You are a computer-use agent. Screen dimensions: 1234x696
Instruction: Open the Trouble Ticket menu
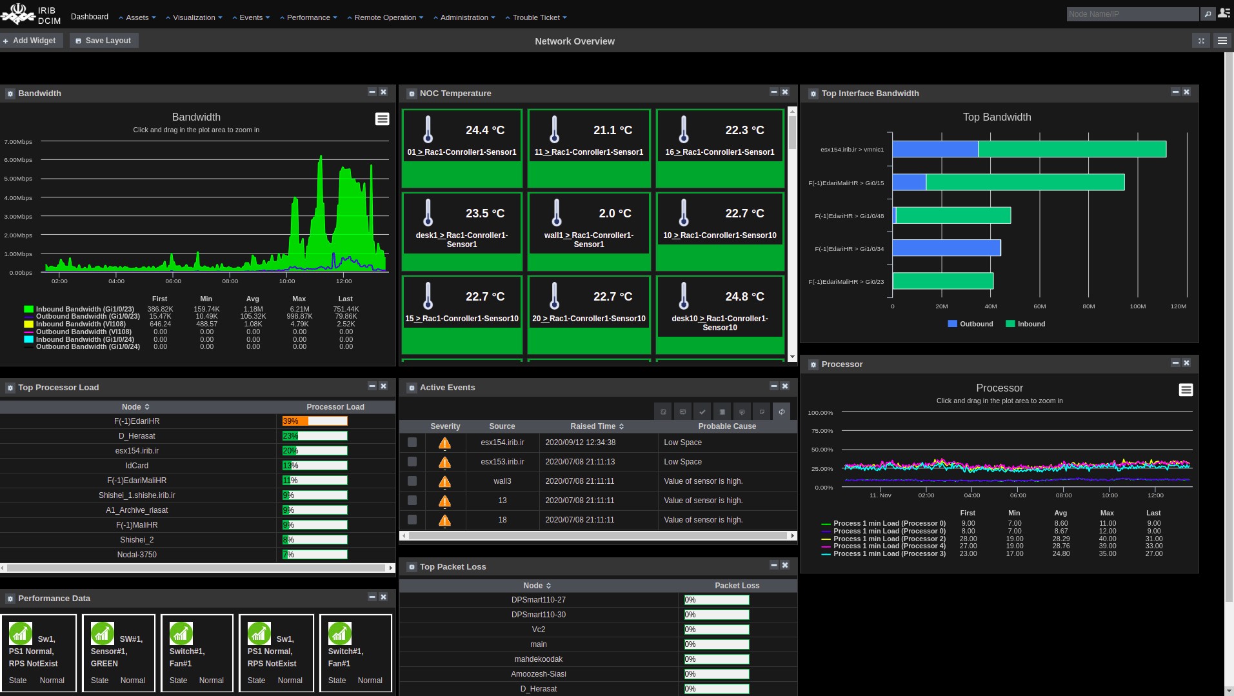pos(536,17)
